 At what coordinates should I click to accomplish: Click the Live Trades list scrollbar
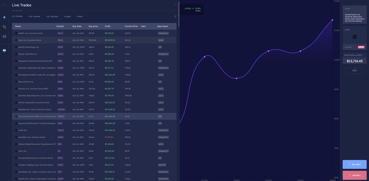point(179,14)
